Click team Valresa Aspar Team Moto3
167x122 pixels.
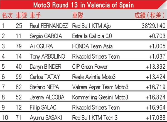100,87
